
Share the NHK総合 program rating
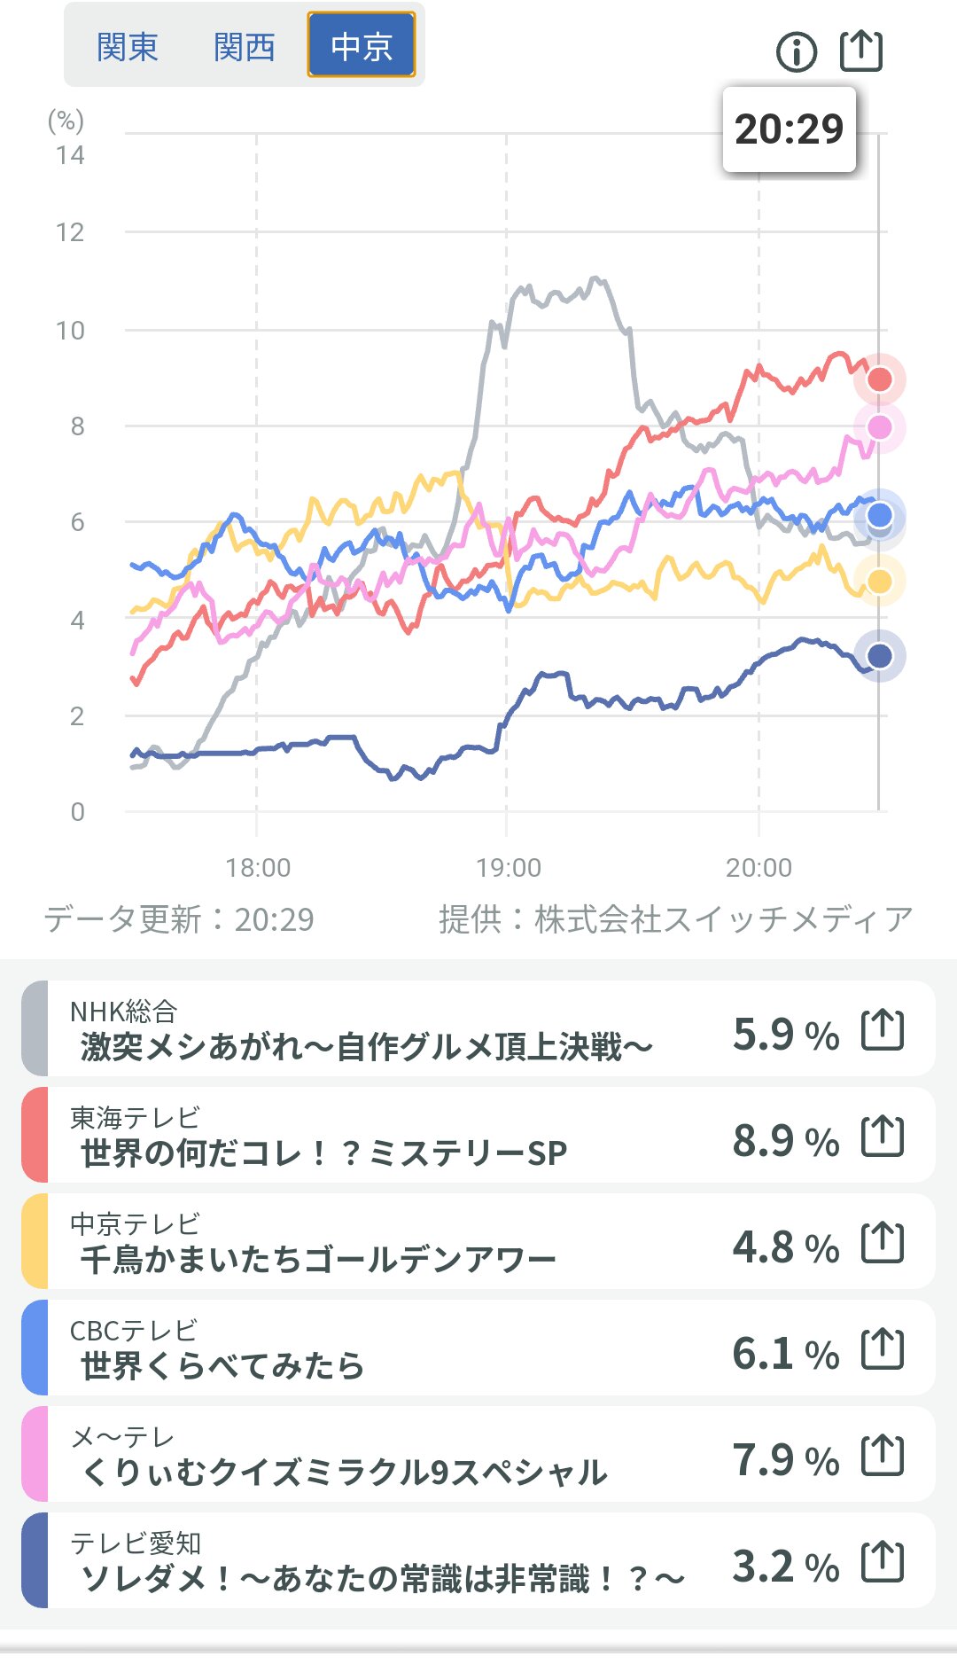(x=883, y=1030)
